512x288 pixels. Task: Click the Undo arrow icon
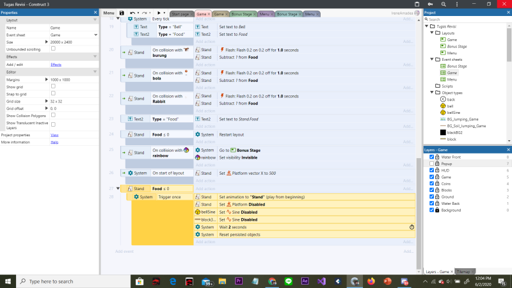click(132, 13)
